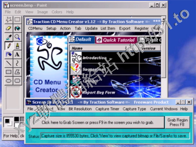The width and height of the screenshot is (196, 147).
Task: Open the Capture Type menu
Action: (x=134, y=109)
